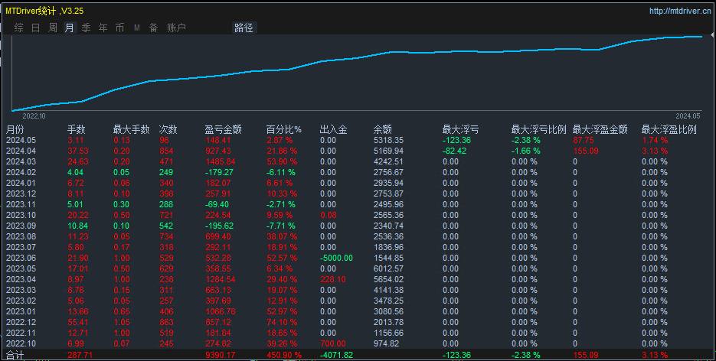Click the 700.00 deposit value

point(333,343)
